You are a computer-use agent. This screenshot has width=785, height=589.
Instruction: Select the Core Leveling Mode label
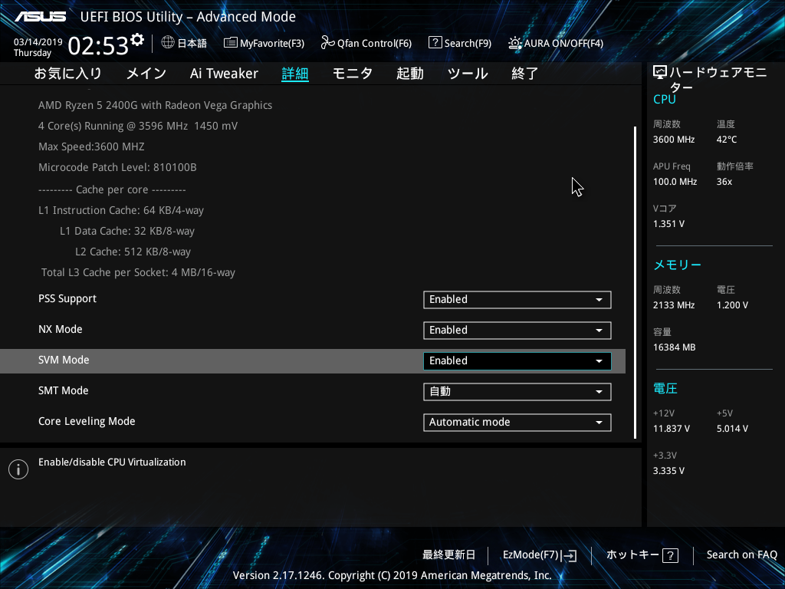[87, 421]
